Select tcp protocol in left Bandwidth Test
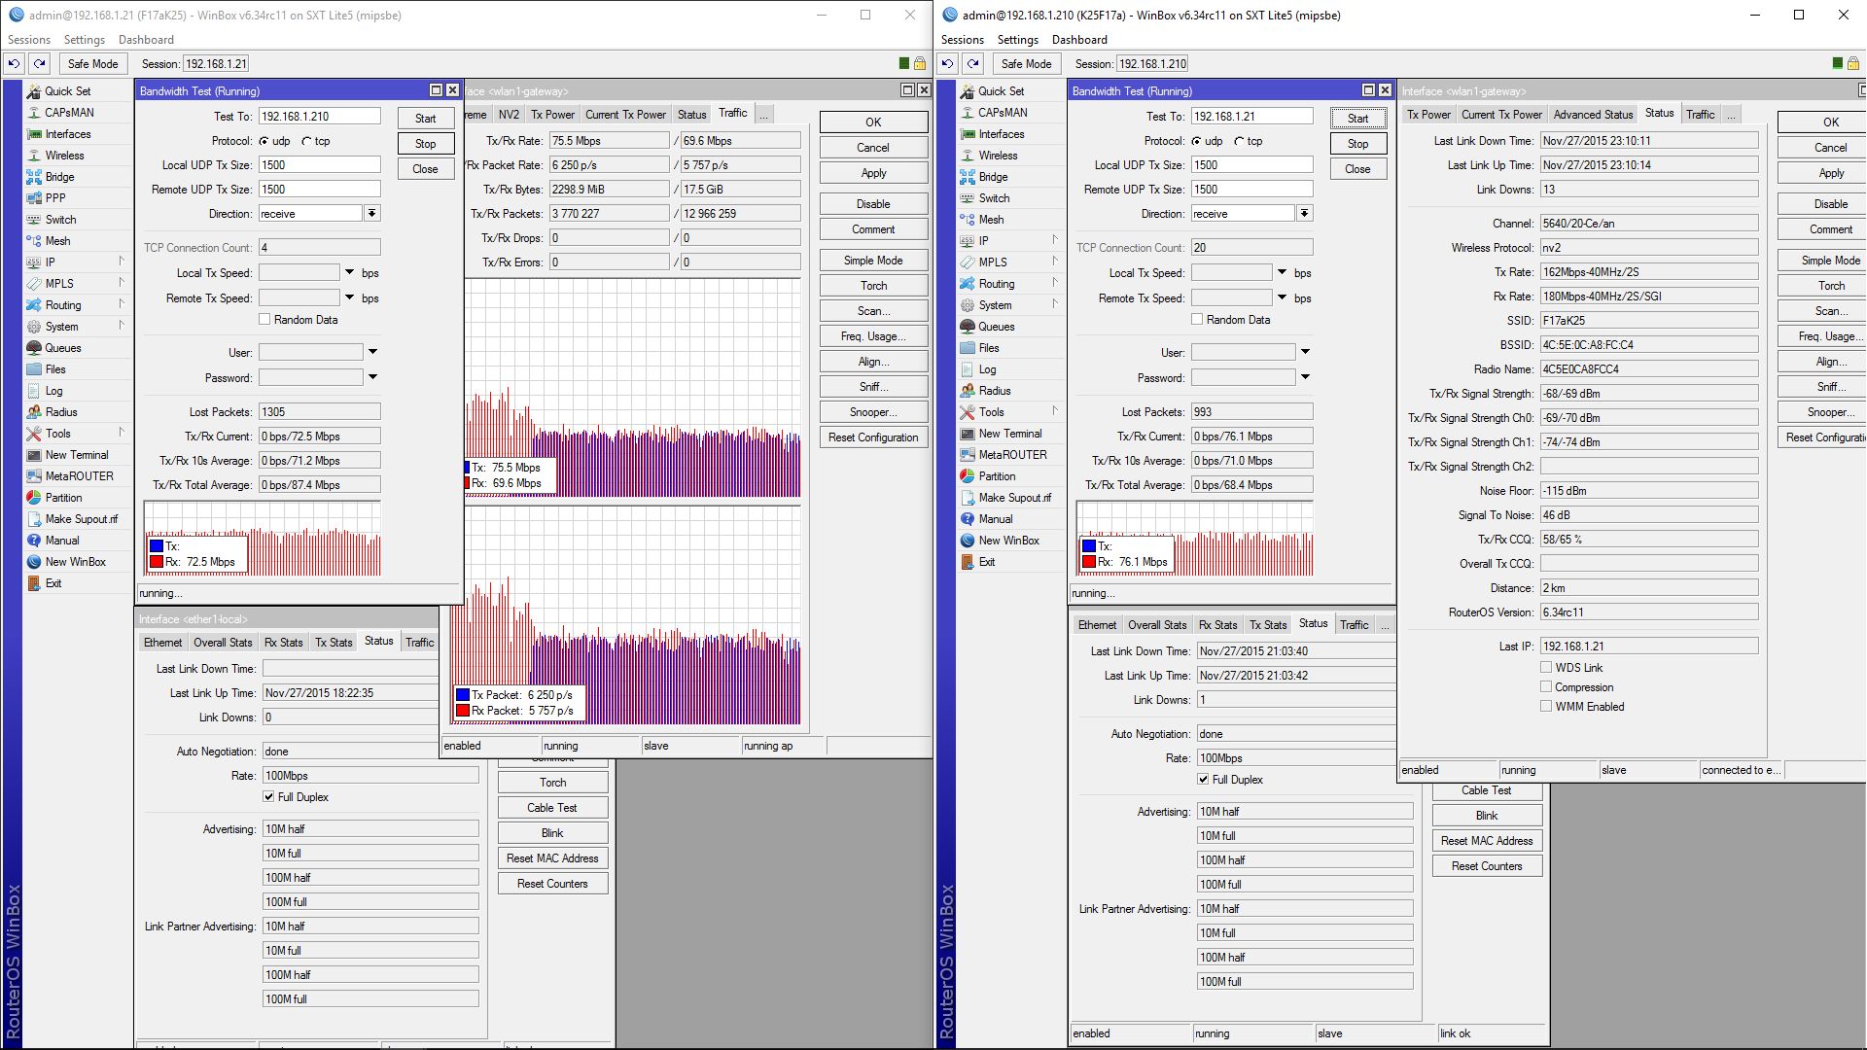 point(306,141)
